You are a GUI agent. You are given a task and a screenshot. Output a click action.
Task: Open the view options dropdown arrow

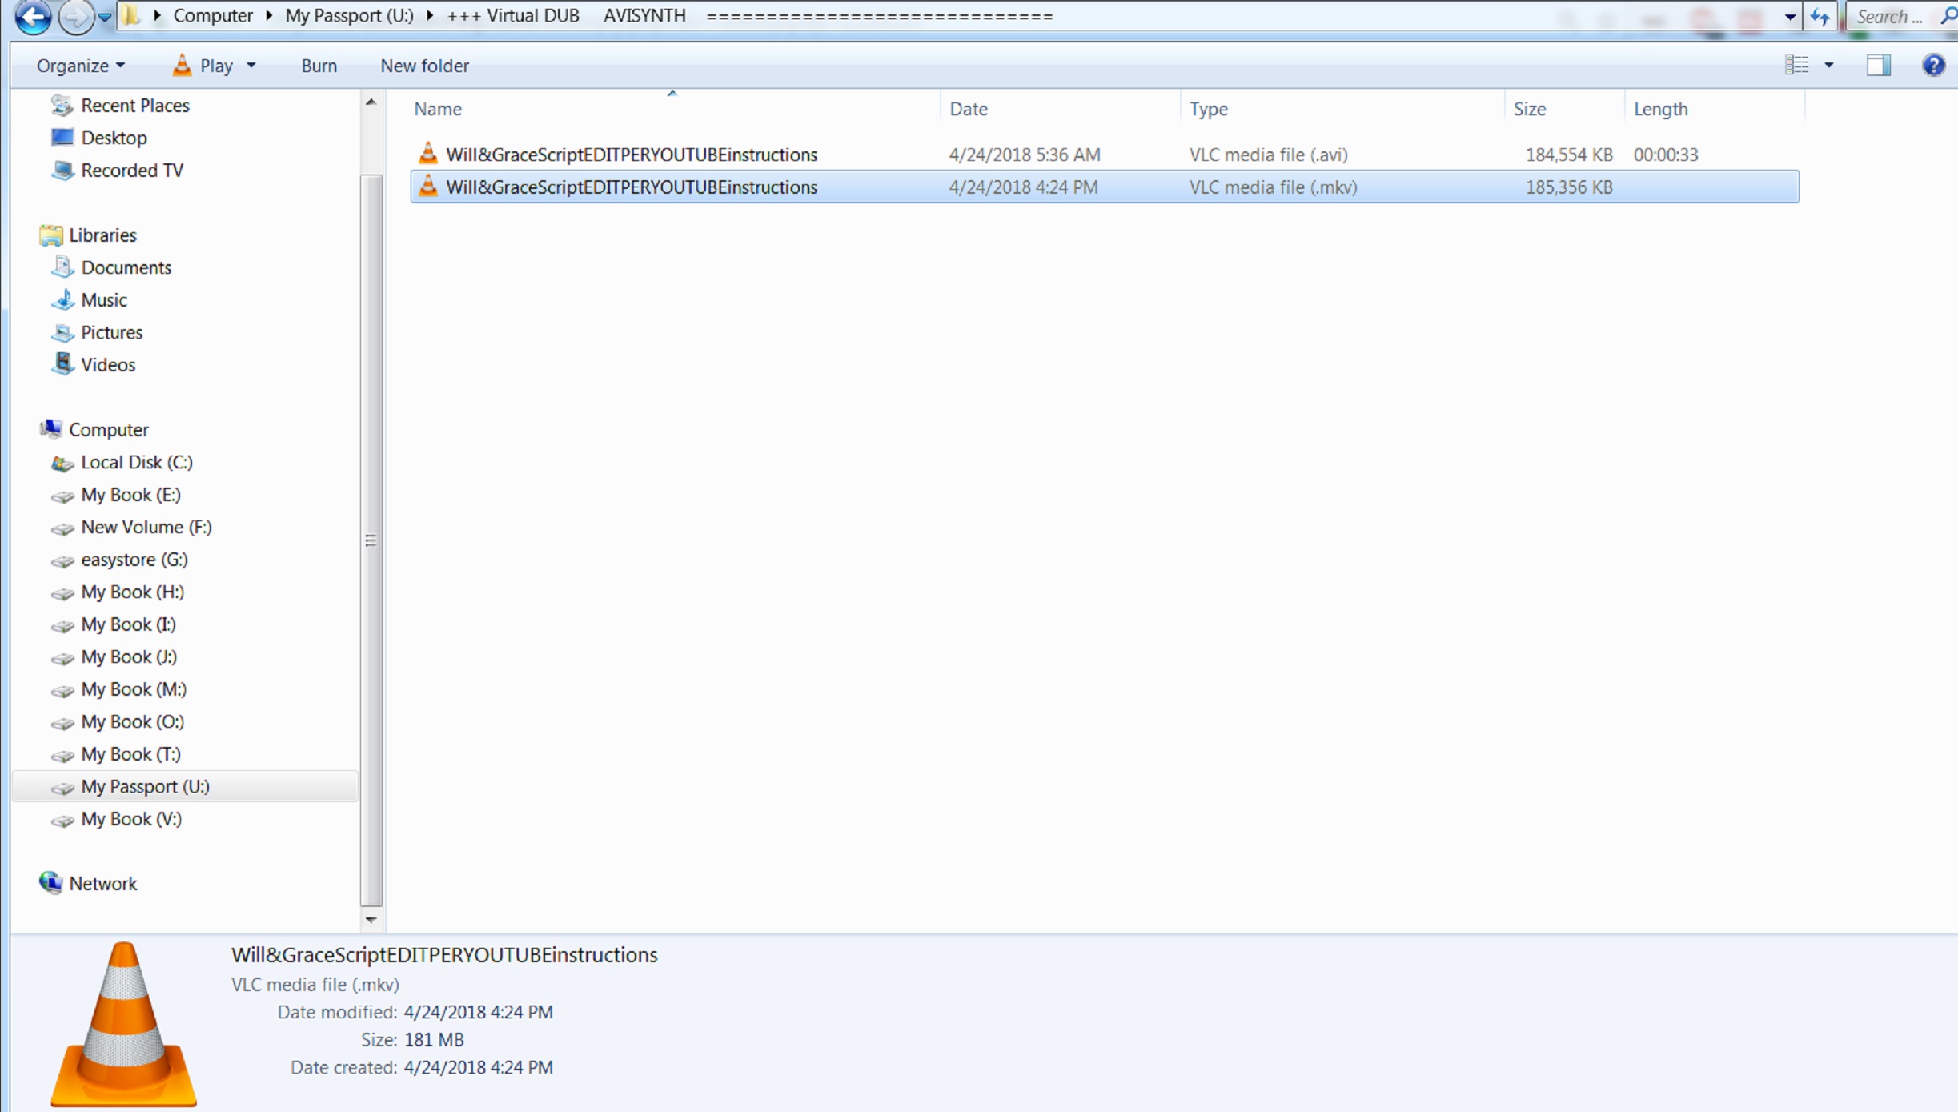[x=1829, y=65]
